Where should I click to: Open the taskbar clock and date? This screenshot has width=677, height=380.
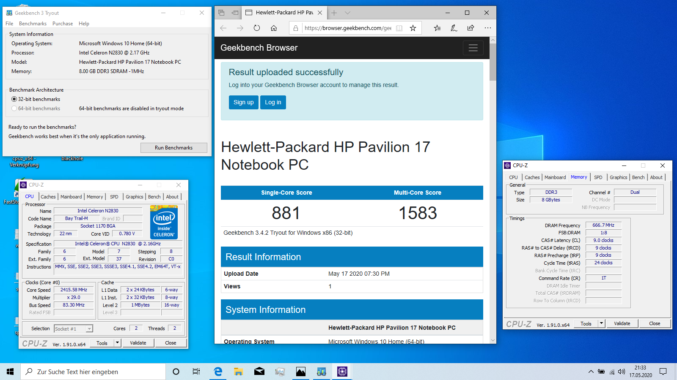point(641,372)
